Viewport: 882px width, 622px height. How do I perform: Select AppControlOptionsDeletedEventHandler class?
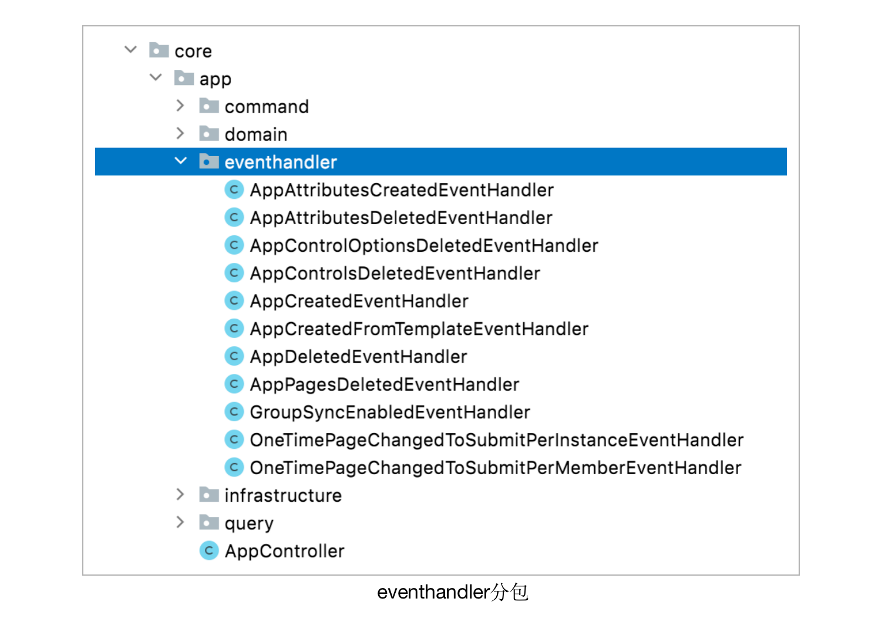[x=423, y=246]
